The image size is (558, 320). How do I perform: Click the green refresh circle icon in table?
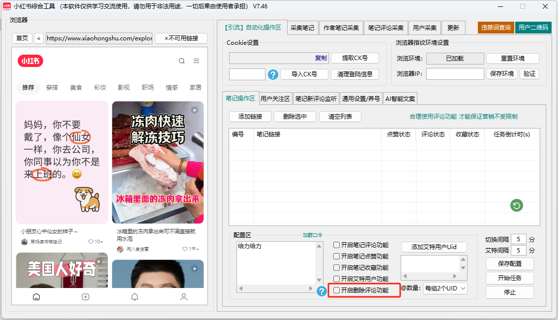[516, 205]
